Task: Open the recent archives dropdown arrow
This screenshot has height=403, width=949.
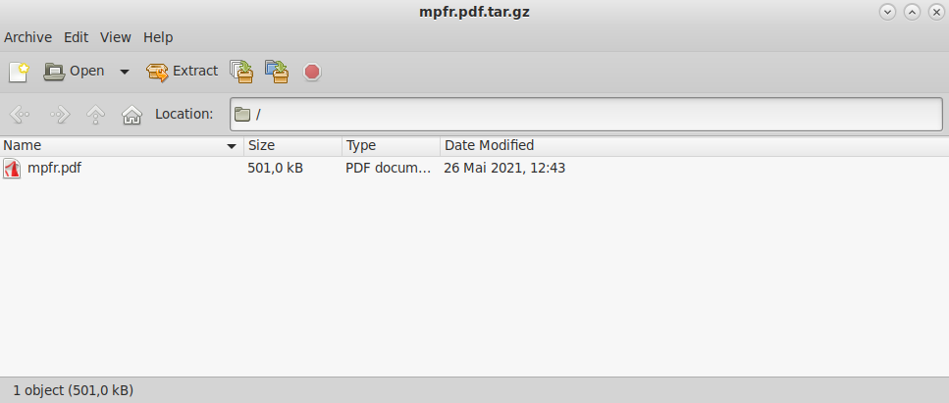Action: coord(125,72)
